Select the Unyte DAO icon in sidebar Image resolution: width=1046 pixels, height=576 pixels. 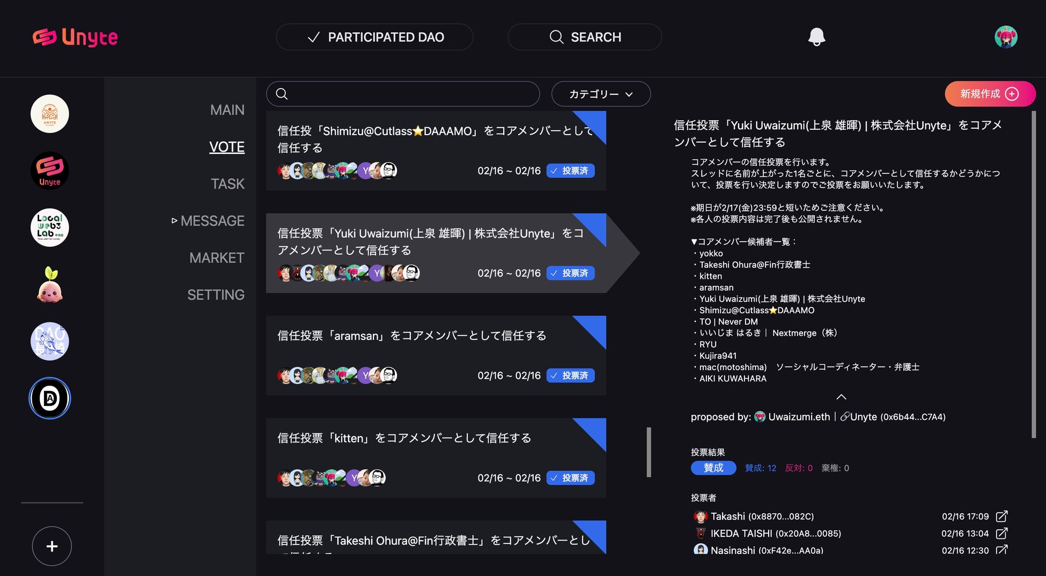(50, 171)
